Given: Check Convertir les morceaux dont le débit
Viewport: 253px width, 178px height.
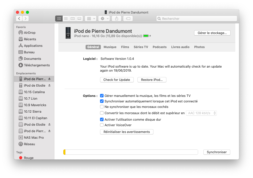Looking at the screenshot, I should point(102,113).
